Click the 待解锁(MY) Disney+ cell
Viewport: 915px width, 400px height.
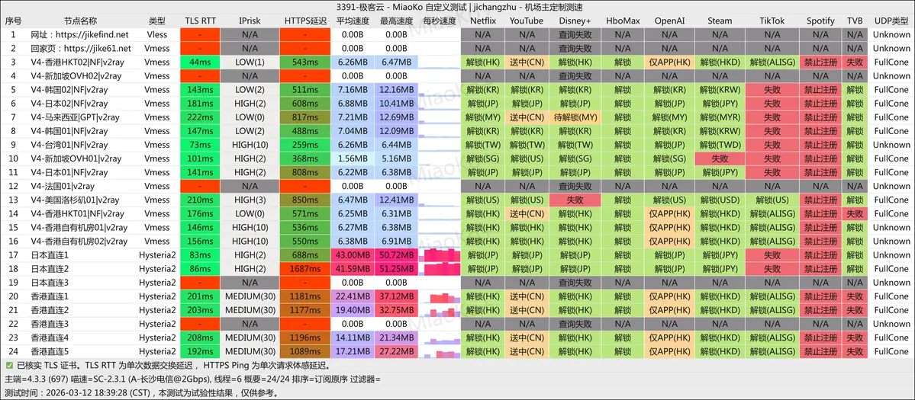pos(575,117)
